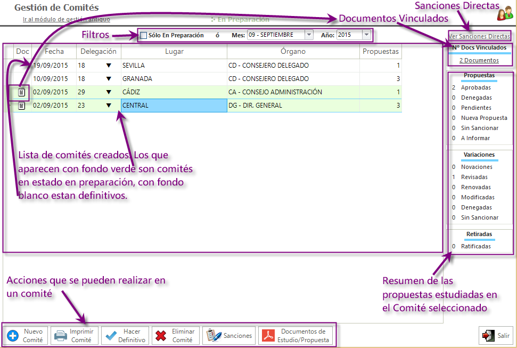The height and width of the screenshot is (348, 517).
Task: Open Documentos de Estudio/Propuesta PDF icon
Action: [270, 336]
